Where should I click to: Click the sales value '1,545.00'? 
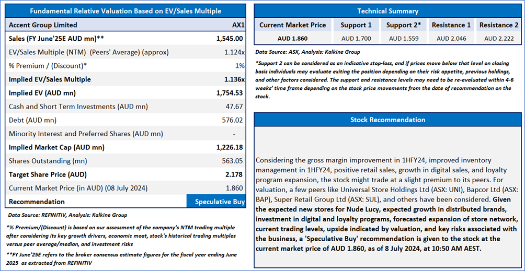230,39
